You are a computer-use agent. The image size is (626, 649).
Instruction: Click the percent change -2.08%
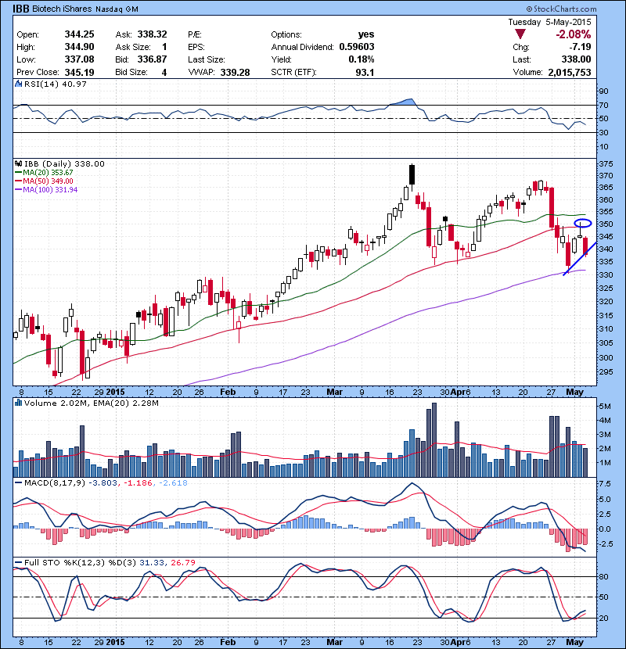(574, 34)
